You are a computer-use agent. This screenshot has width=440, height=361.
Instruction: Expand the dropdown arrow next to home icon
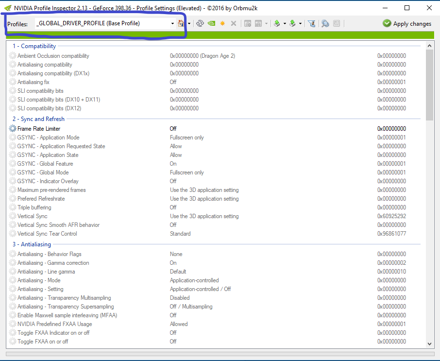[189, 24]
